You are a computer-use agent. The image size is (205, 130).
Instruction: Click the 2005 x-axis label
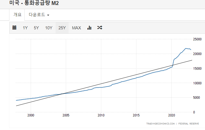(66, 115)
